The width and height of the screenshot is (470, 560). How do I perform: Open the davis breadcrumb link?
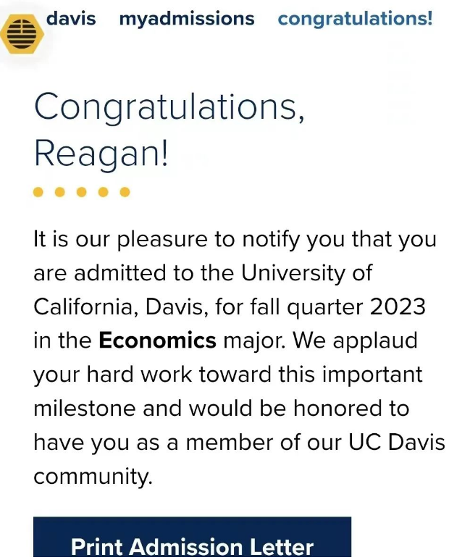tap(71, 18)
